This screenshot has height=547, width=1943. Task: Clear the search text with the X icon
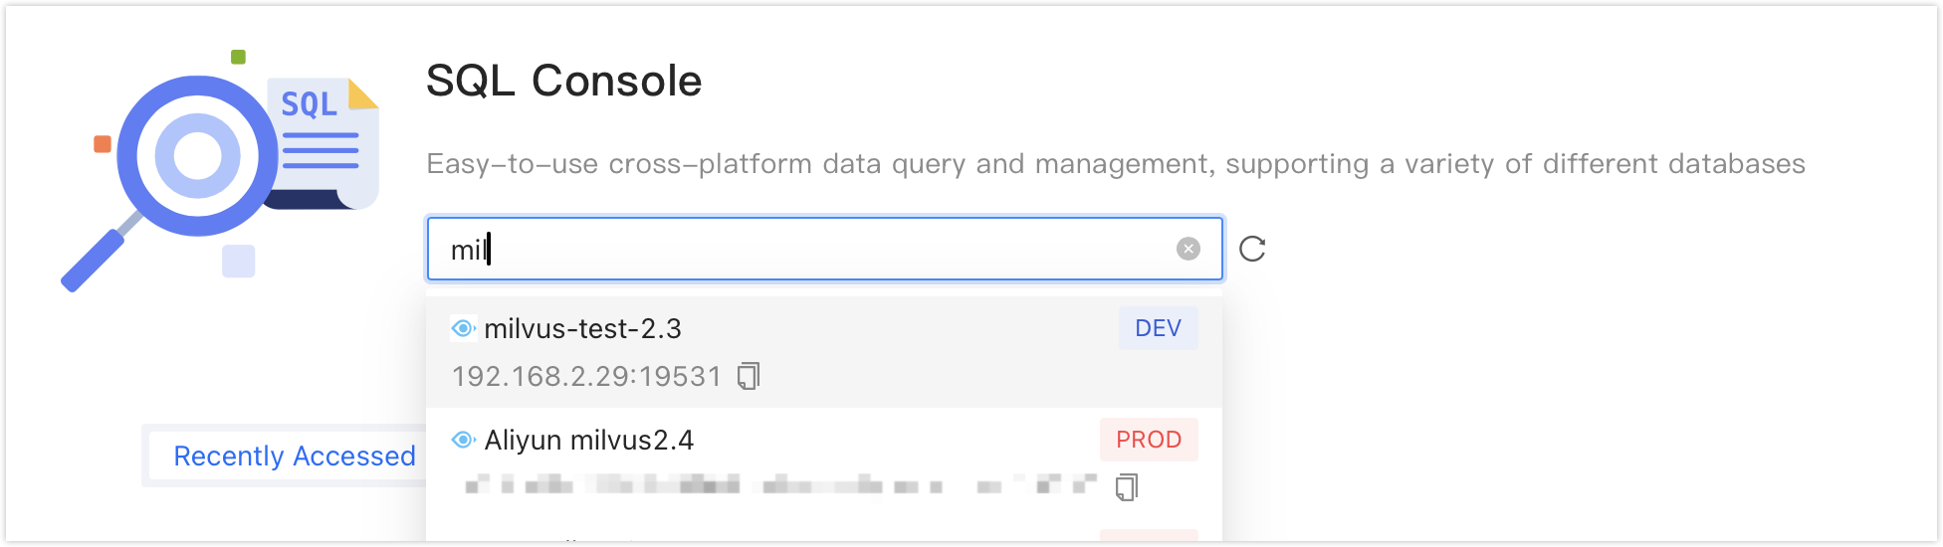pos(1187,249)
